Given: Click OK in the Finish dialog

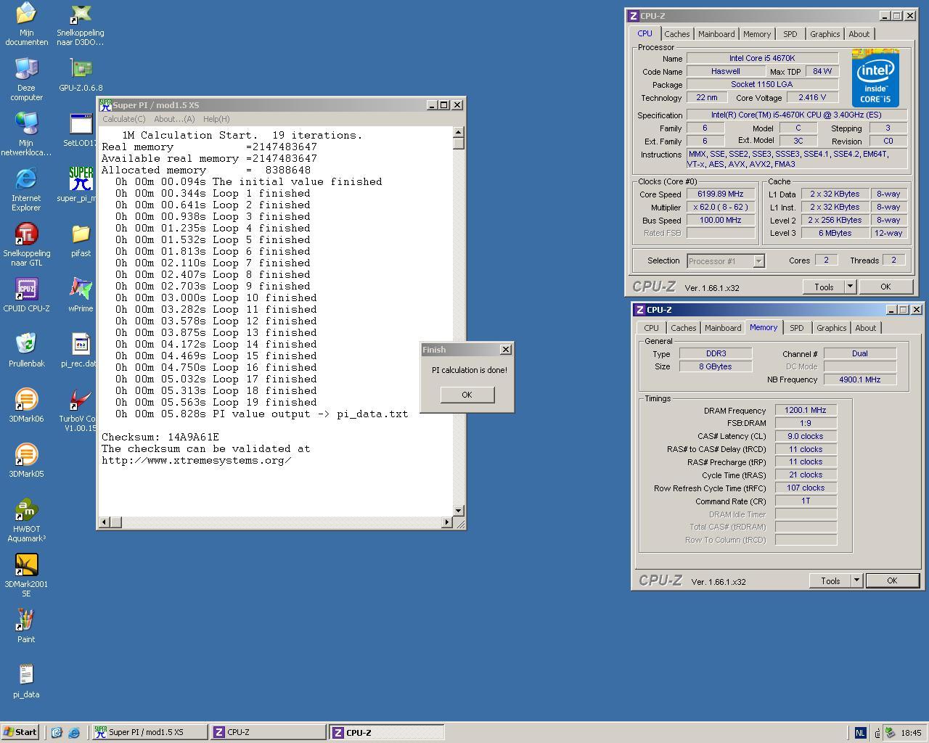Looking at the screenshot, I should (467, 395).
